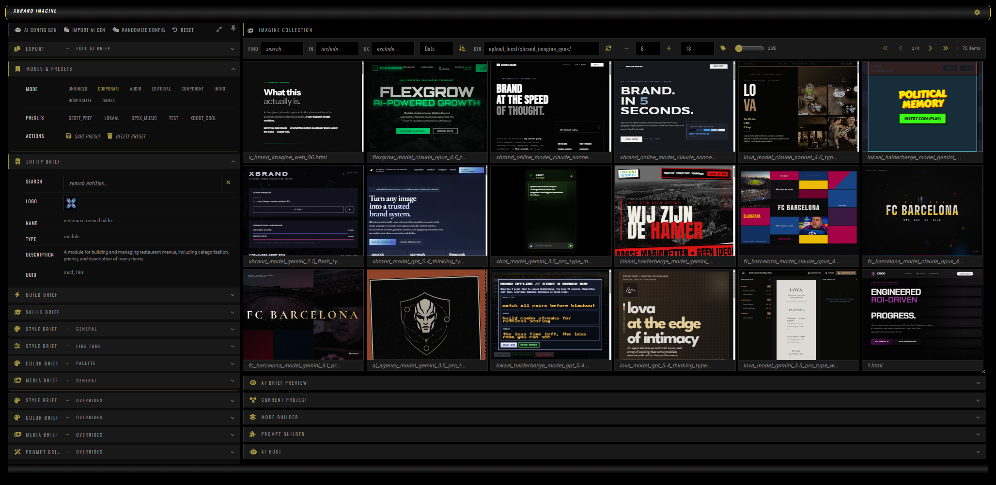Load the GEOFF_PREF preset
The width and height of the screenshot is (996, 485).
[x=80, y=118]
